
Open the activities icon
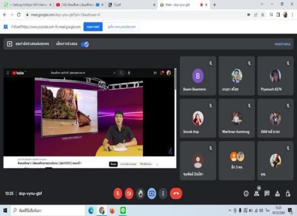click(278, 193)
